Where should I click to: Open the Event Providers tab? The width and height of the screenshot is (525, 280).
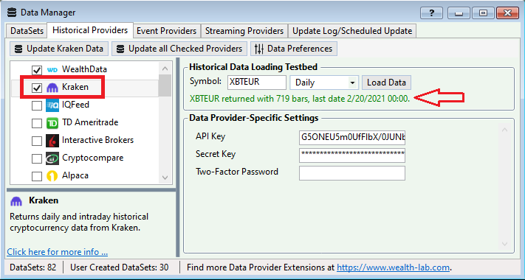[x=166, y=31]
